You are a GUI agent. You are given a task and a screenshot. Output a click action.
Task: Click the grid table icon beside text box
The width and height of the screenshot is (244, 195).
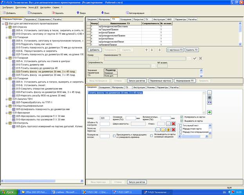[210, 98]
